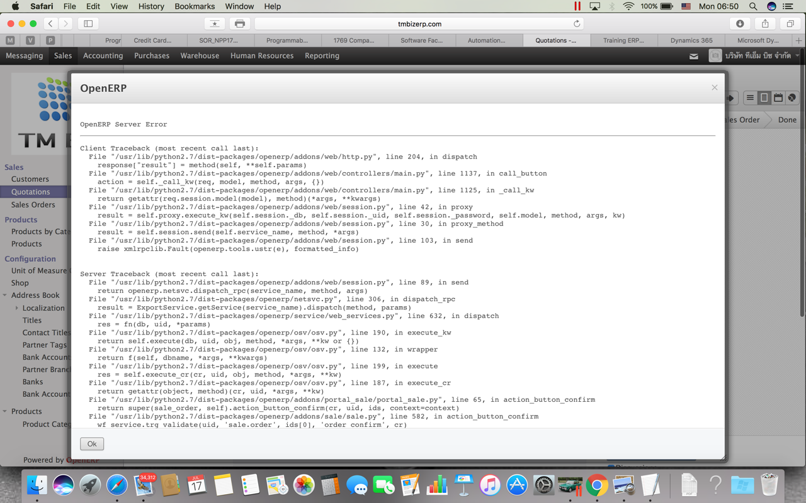Open the calendar view icon
This screenshot has height=503, width=806.
778,97
